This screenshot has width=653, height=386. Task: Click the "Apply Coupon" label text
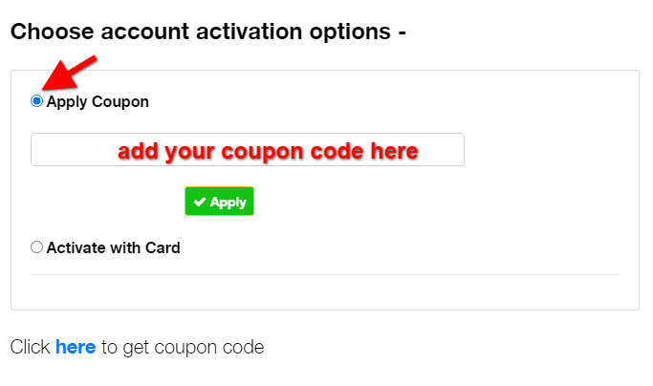pyautogui.click(x=98, y=101)
